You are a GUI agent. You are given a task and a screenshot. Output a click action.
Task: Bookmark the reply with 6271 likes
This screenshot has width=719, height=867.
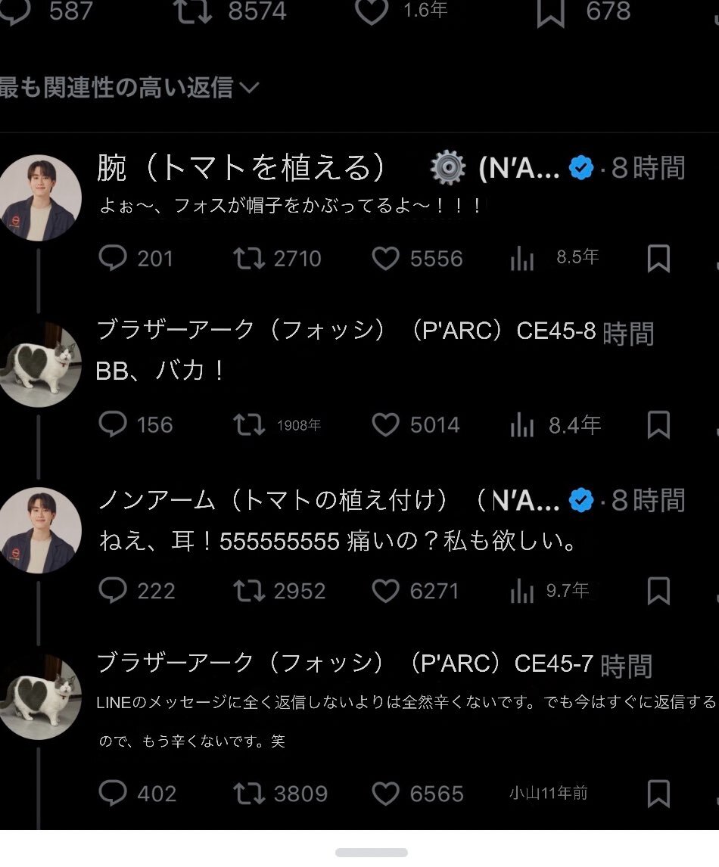pyautogui.click(x=658, y=591)
